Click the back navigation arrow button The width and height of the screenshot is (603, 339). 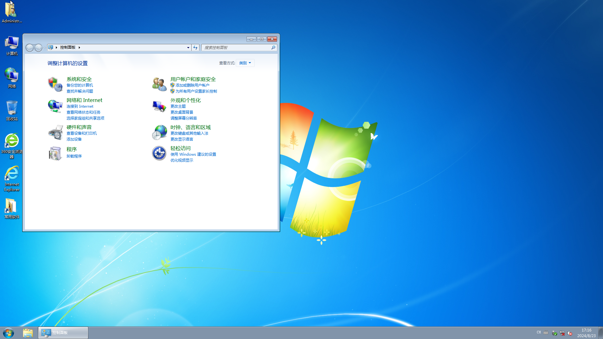coord(30,48)
